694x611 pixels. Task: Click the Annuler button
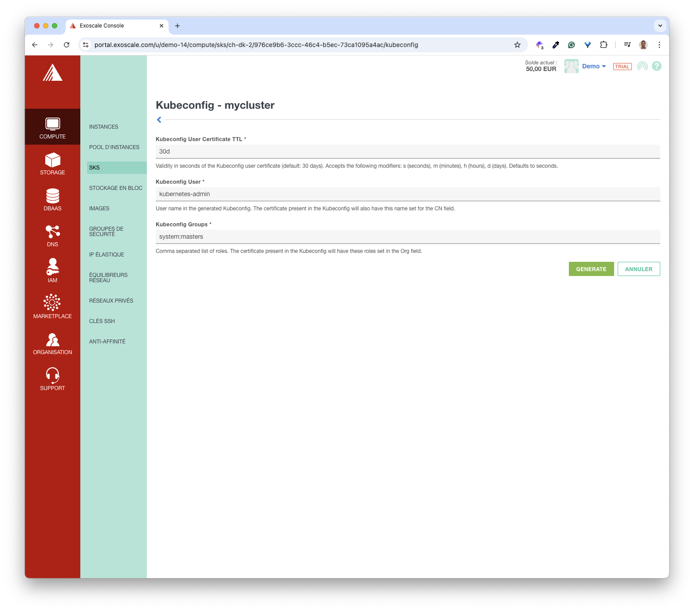[639, 269]
